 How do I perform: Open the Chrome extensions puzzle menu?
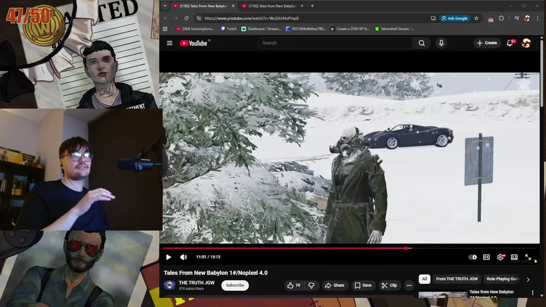tap(501, 18)
